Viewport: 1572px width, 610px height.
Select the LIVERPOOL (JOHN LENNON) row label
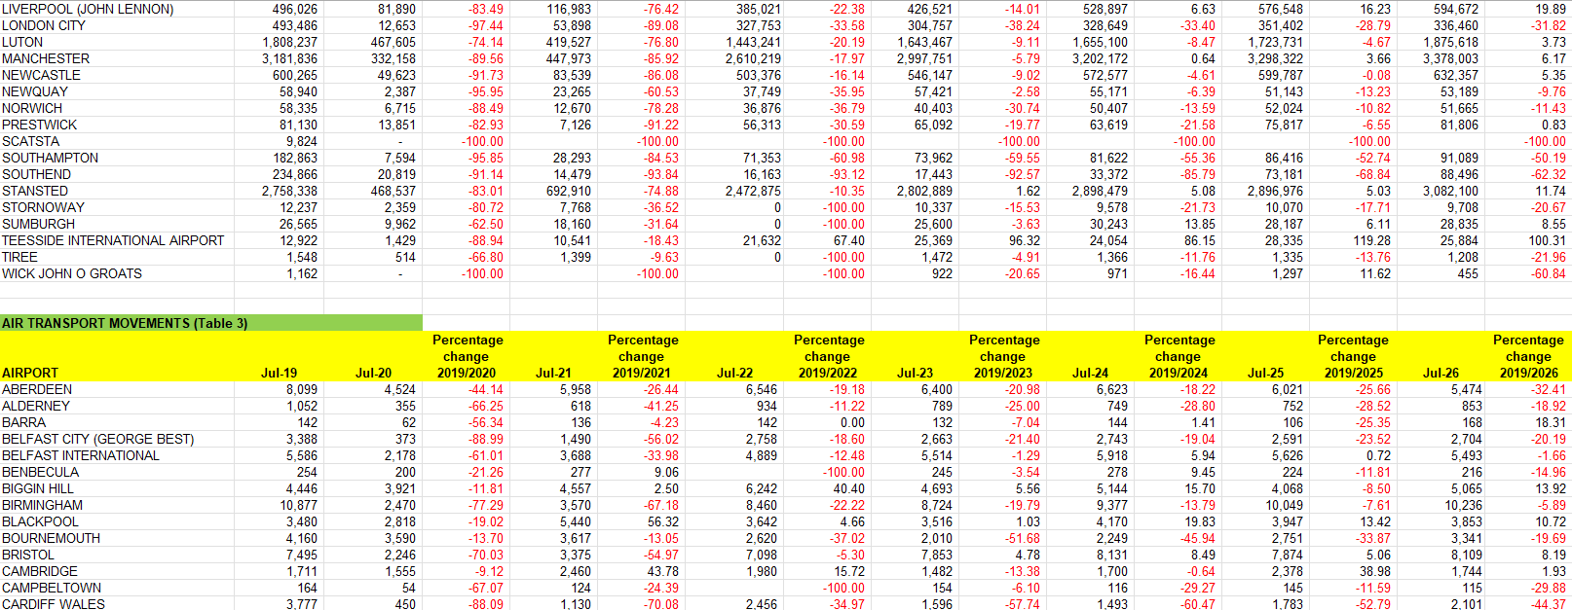click(x=88, y=9)
